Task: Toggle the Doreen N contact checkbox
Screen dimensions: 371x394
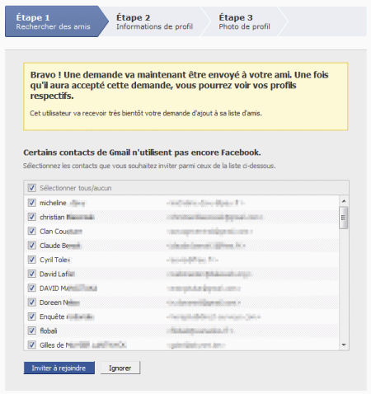Action: pos(32,303)
